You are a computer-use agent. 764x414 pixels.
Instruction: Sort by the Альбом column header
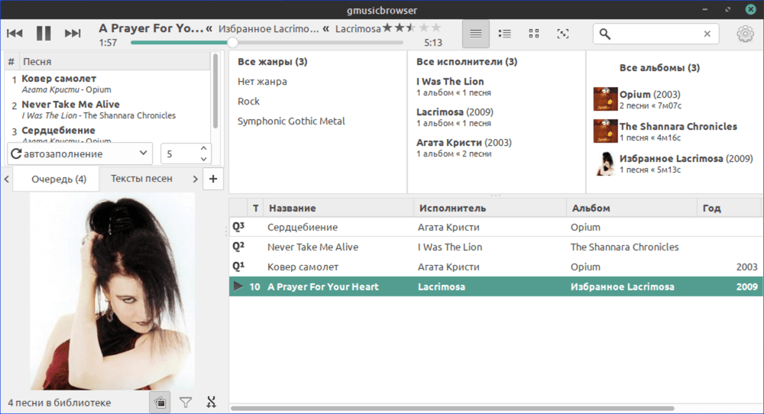632,208
